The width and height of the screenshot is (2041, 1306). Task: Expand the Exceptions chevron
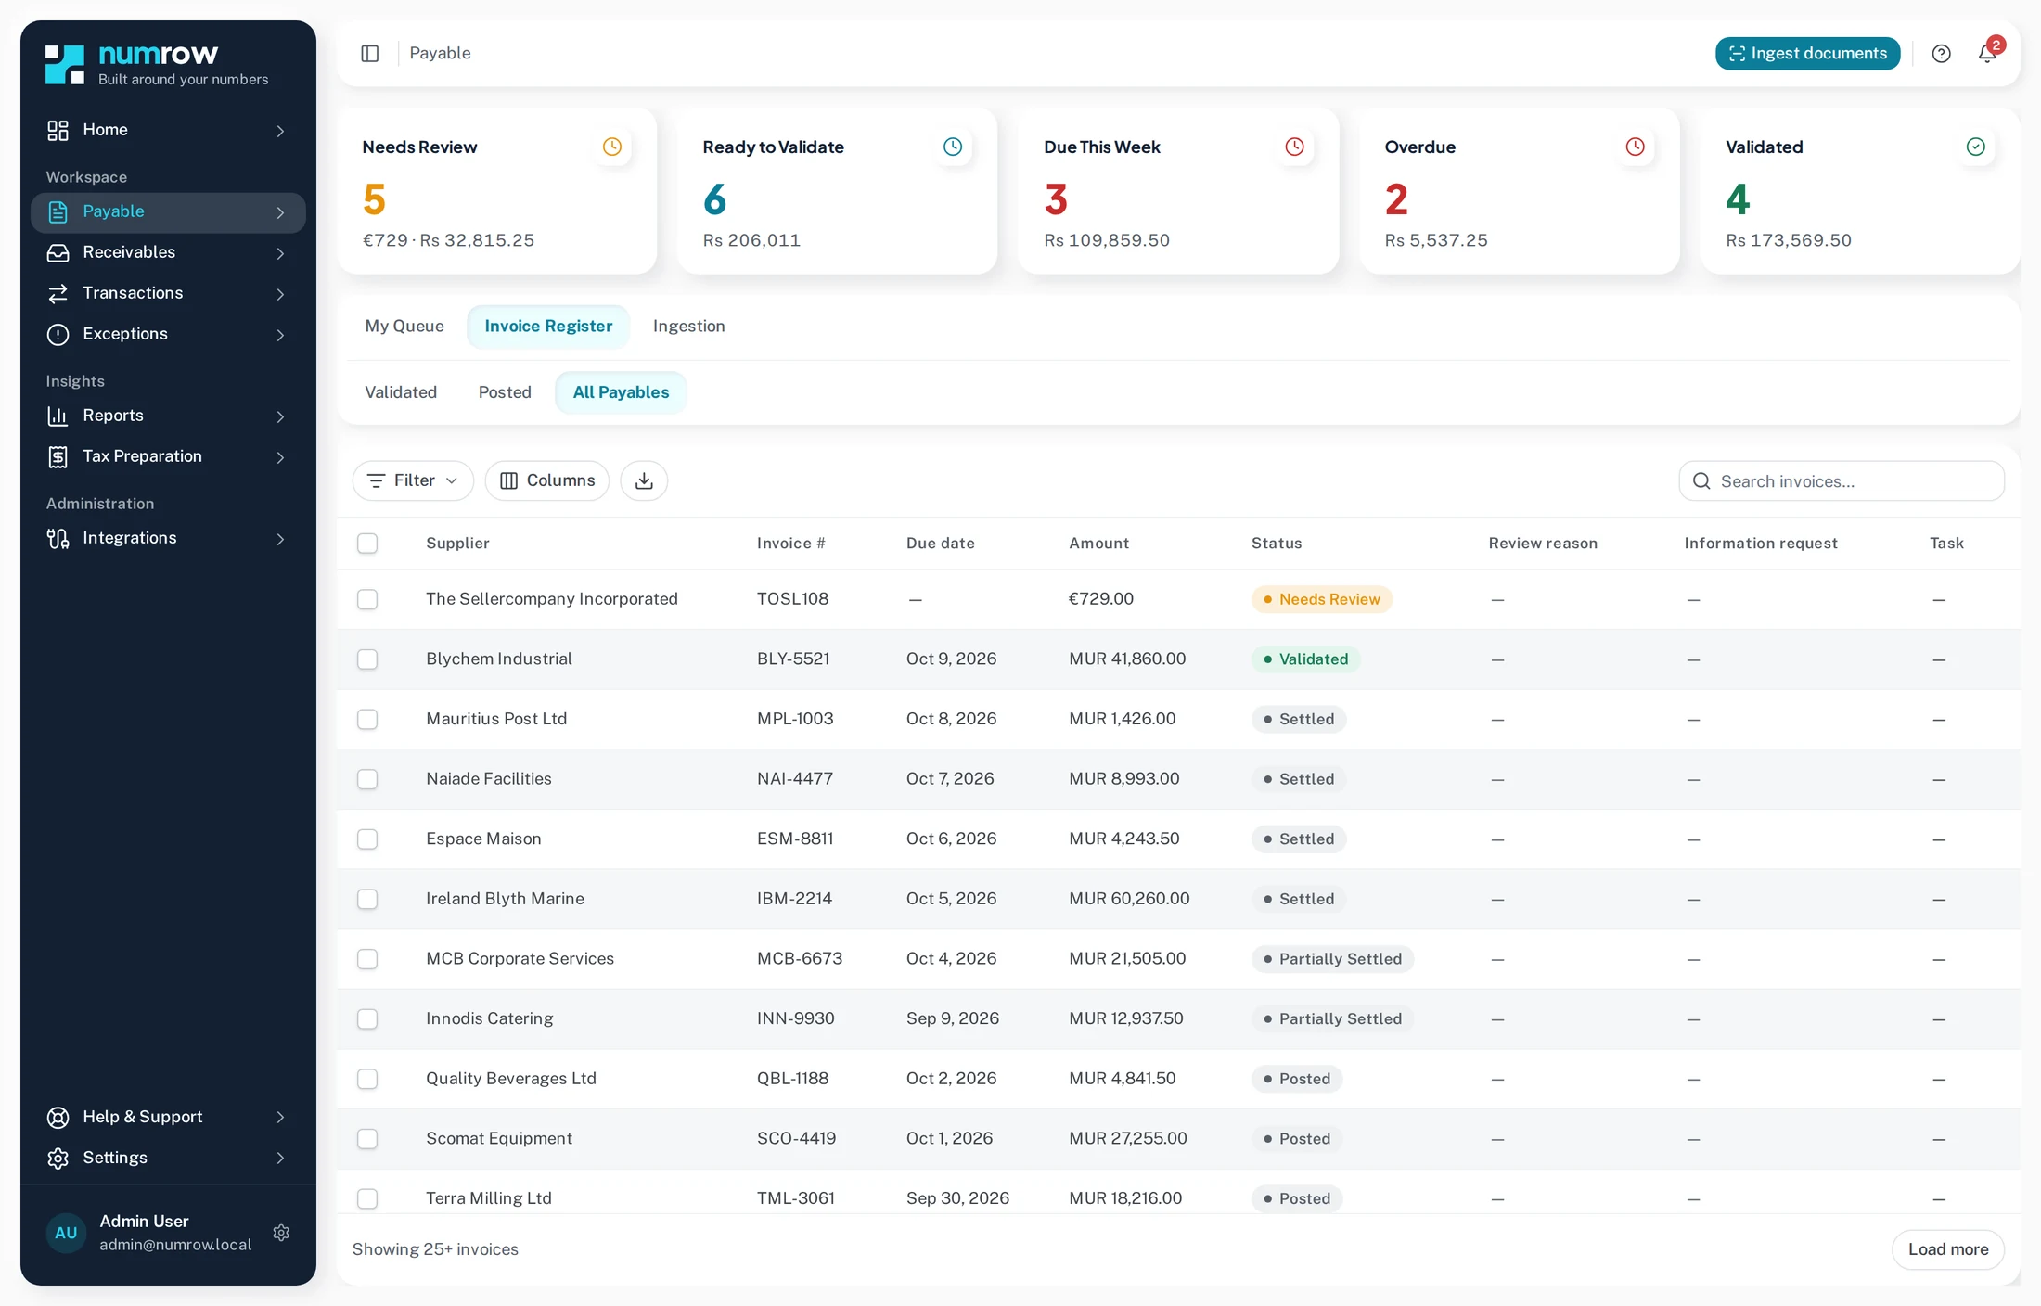[280, 335]
